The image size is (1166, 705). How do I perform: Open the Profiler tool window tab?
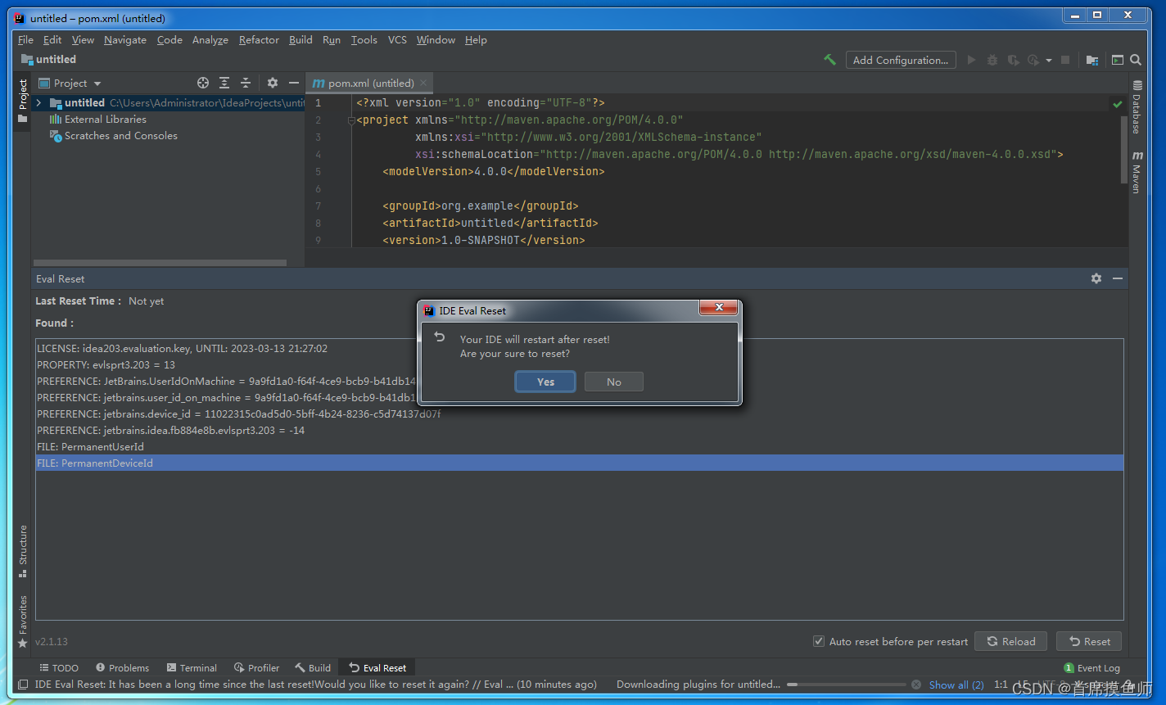[256, 667]
